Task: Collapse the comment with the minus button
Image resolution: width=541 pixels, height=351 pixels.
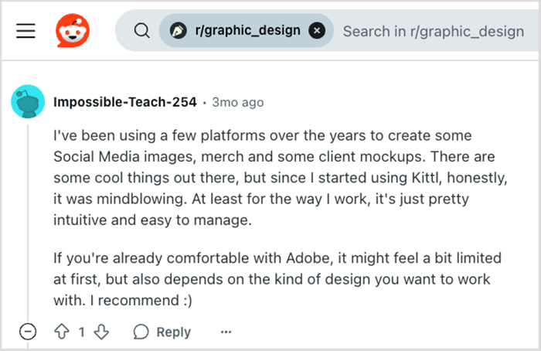Action: (28, 332)
